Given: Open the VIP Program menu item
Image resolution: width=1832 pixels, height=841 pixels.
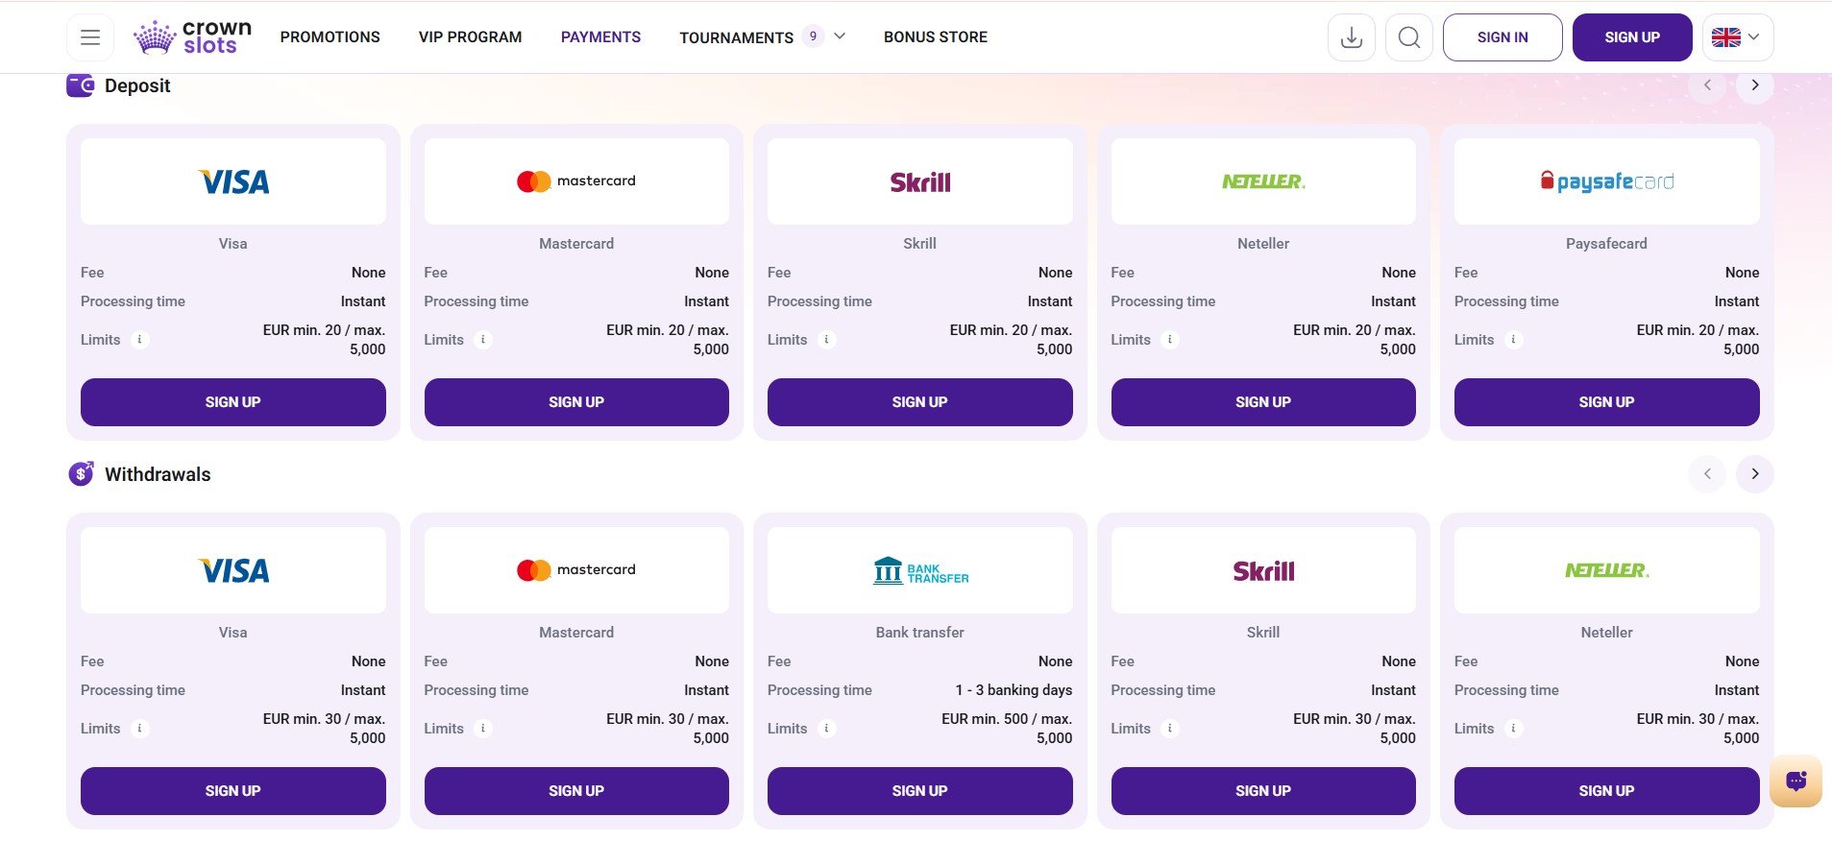Looking at the screenshot, I should coord(470,37).
